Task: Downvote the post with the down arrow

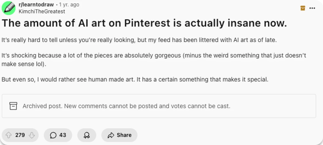Action: coord(32,135)
